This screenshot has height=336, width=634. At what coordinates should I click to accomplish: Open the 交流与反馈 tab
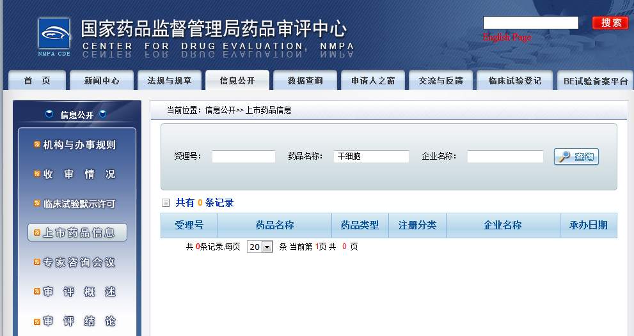(x=441, y=80)
